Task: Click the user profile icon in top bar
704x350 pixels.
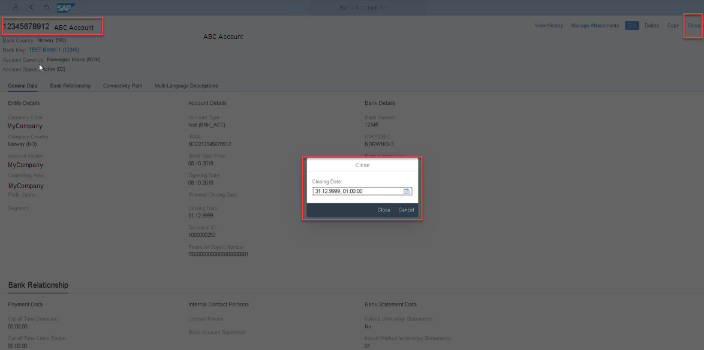Action: point(16,7)
